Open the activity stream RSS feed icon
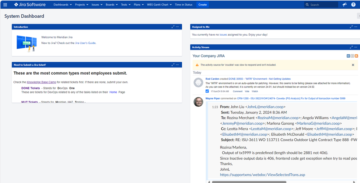The height and width of the screenshot is (183, 360). coord(356,56)
